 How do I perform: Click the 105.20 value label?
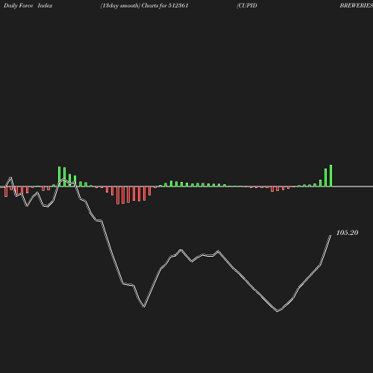tap(347, 233)
